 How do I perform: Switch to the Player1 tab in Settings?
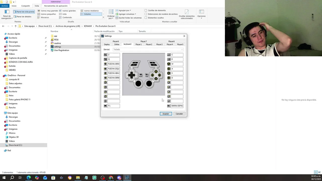click(139, 44)
